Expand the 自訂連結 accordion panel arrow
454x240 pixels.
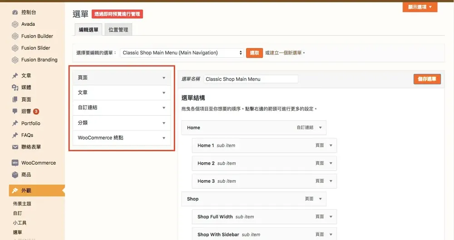pyautogui.click(x=164, y=108)
